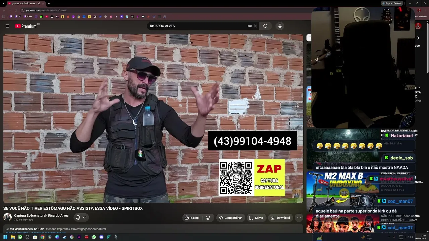Screen dimensions: 429x241
Task: Click the #spiritbox hashtag
Action: (x=64, y=229)
